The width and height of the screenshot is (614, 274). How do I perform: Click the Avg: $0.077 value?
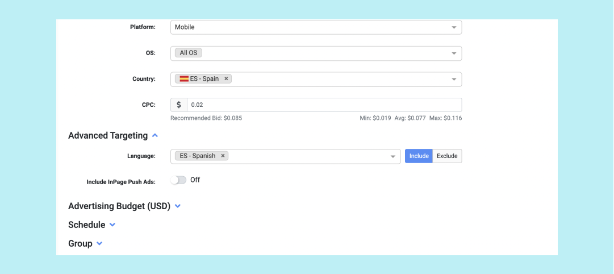point(410,118)
